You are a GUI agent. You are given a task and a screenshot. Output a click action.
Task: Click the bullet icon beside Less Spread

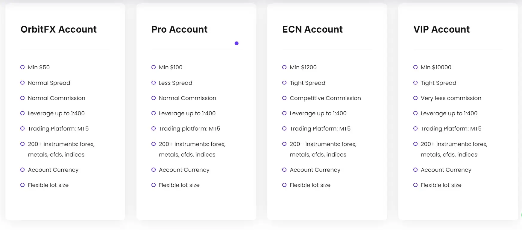pyautogui.click(x=154, y=83)
